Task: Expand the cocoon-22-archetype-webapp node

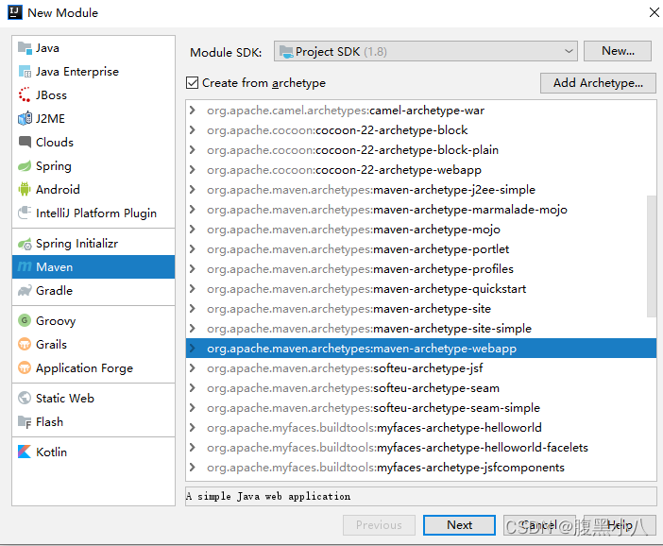Action: point(193,170)
